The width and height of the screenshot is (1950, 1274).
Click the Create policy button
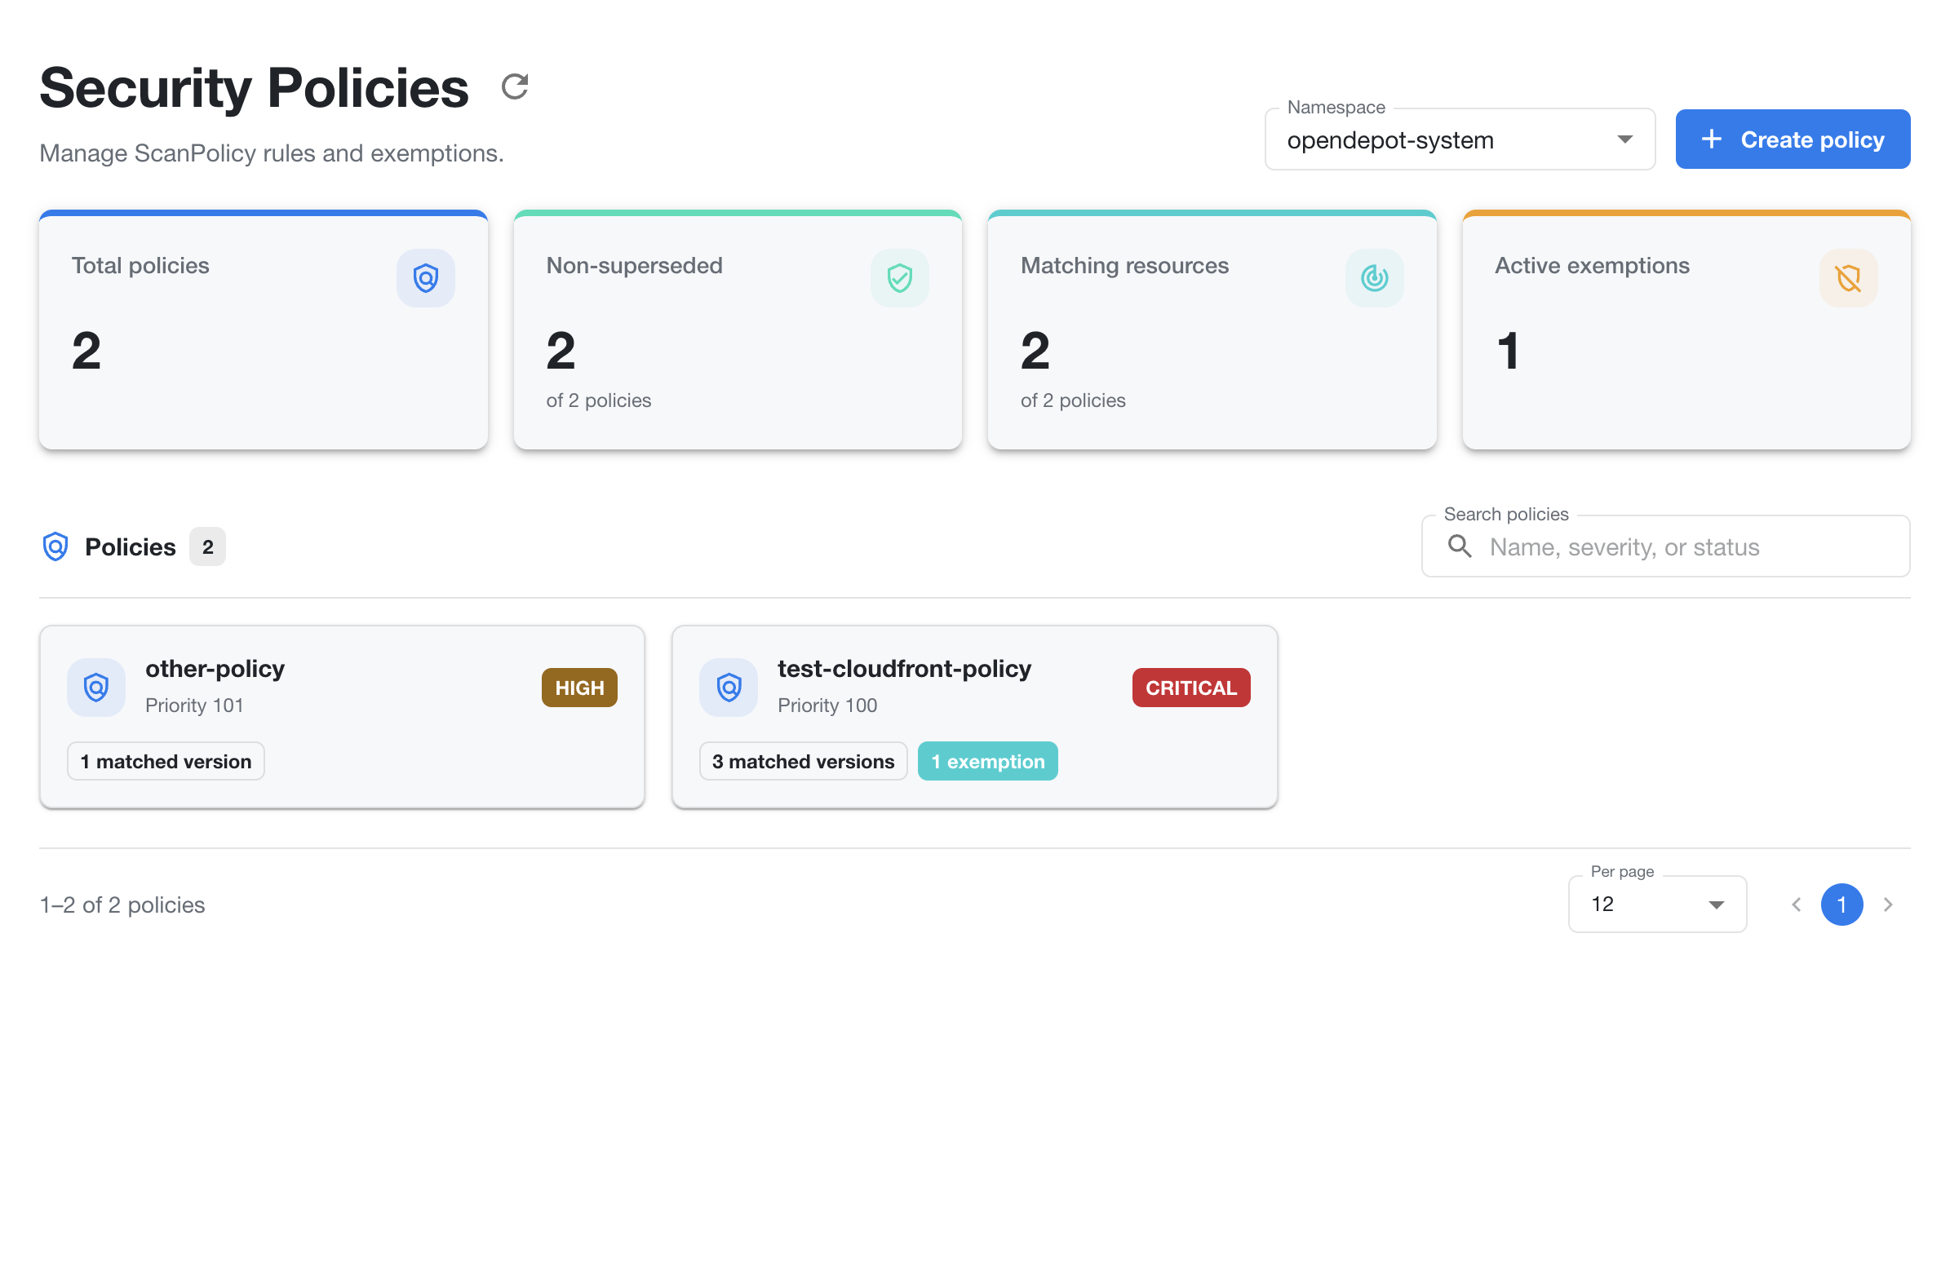pos(1793,139)
